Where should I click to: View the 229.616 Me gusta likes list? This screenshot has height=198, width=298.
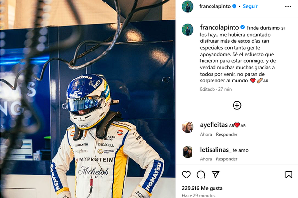[x=202, y=187]
